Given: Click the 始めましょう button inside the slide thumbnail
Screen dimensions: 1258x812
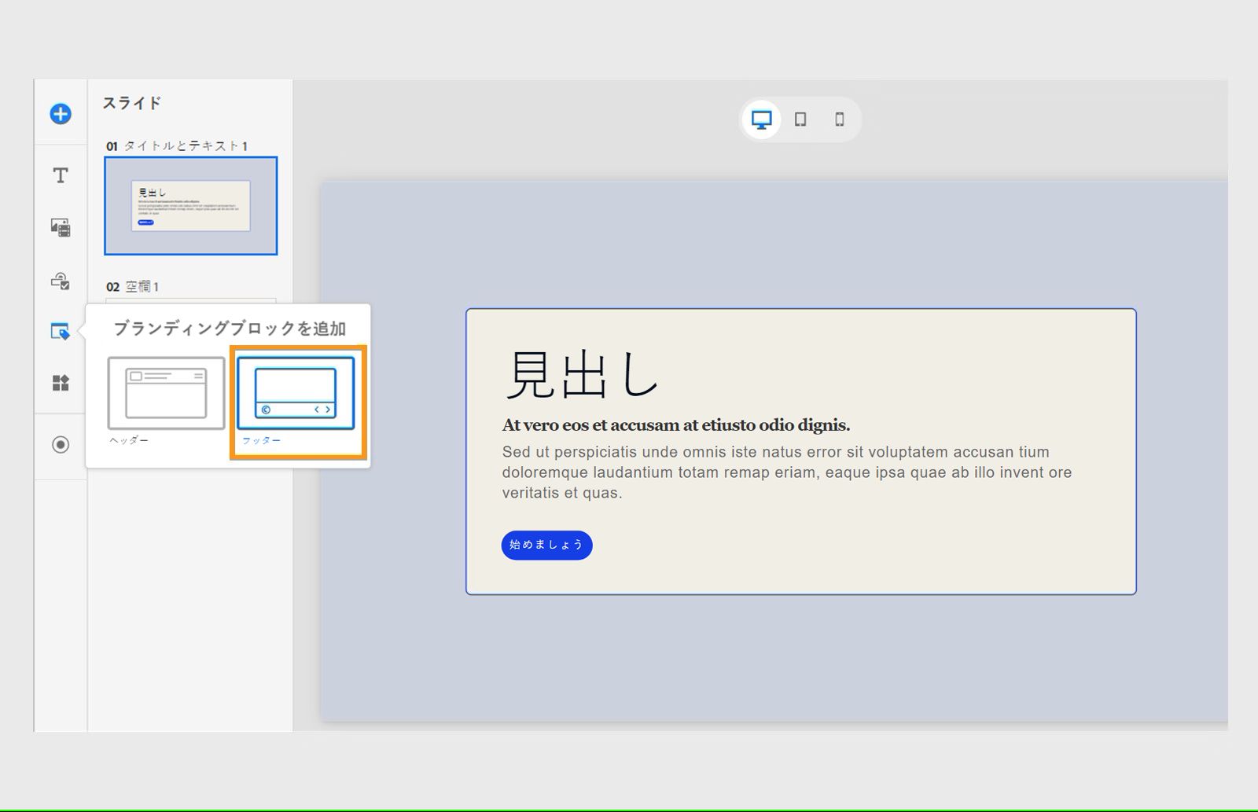Looking at the screenshot, I should tap(145, 222).
